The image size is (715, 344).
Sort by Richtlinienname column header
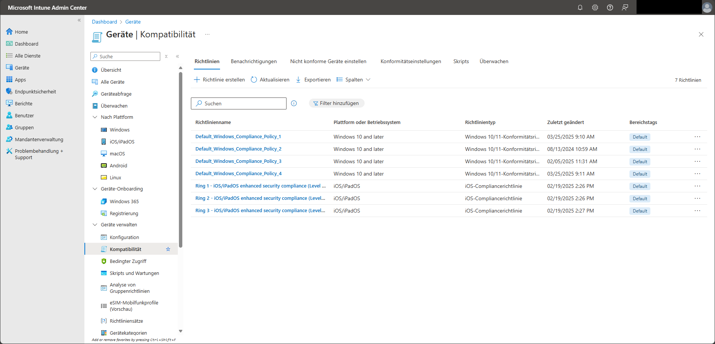pos(213,122)
